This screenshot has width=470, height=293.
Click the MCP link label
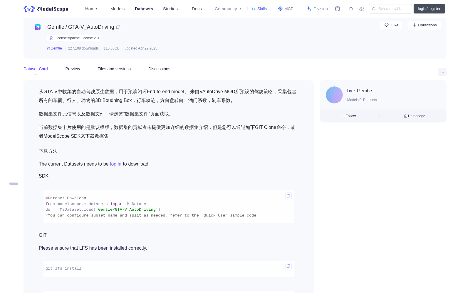(x=289, y=9)
